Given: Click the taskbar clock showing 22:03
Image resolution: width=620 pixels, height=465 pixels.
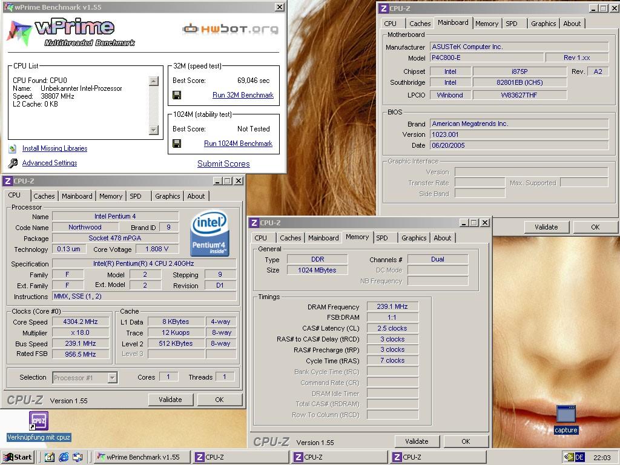Looking at the screenshot, I should (x=602, y=458).
